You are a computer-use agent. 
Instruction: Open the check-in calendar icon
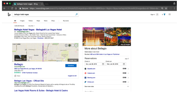(x=103, y=64)
